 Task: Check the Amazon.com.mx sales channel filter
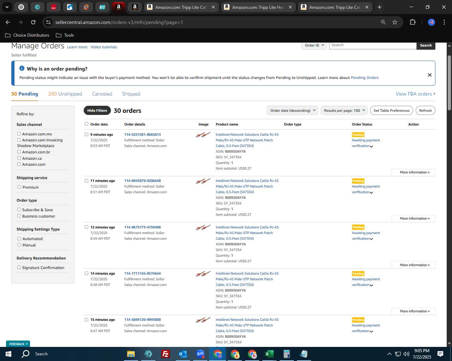(19, 134)
